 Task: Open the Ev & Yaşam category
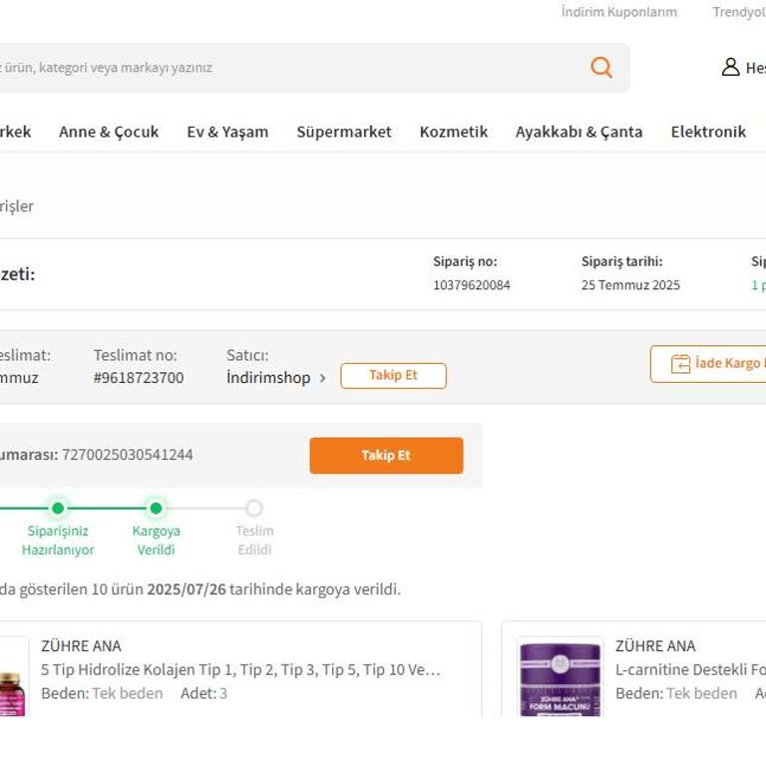click(227, 132)
